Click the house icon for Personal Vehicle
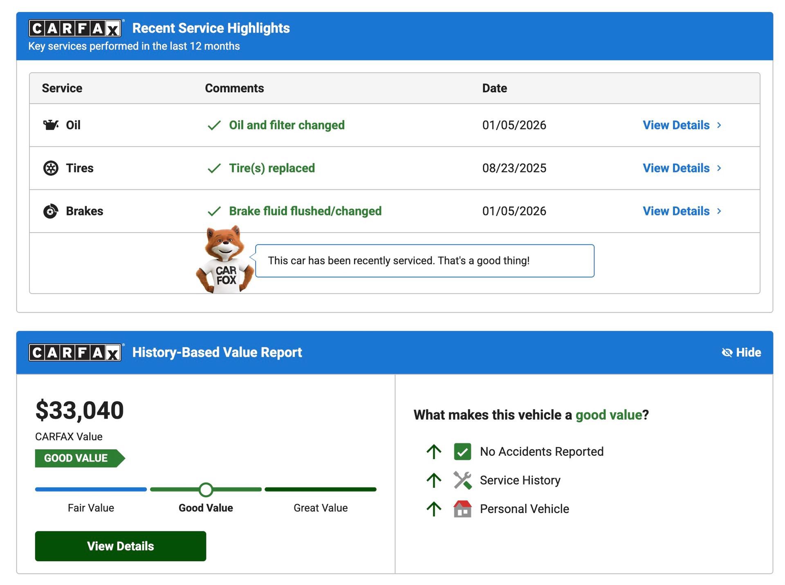Screen dimensions: 785x585 462,509
